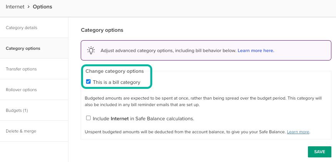Click the Options breadcrumb title

(x=42, y=7)
